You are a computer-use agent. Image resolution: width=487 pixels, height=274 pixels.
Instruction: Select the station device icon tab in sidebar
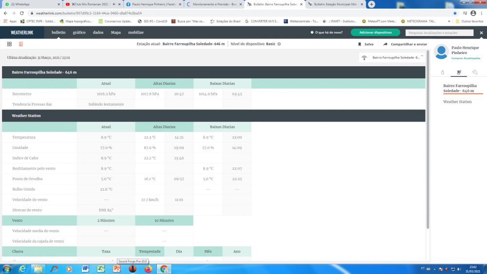(x=458, y=73)
